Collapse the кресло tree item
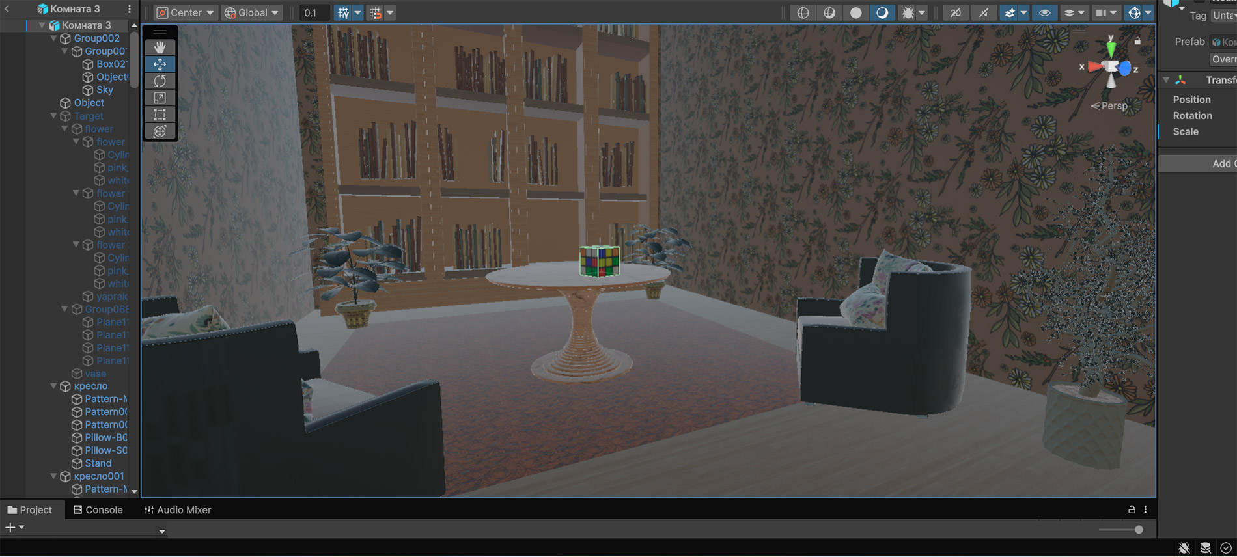 pos(54,387)
